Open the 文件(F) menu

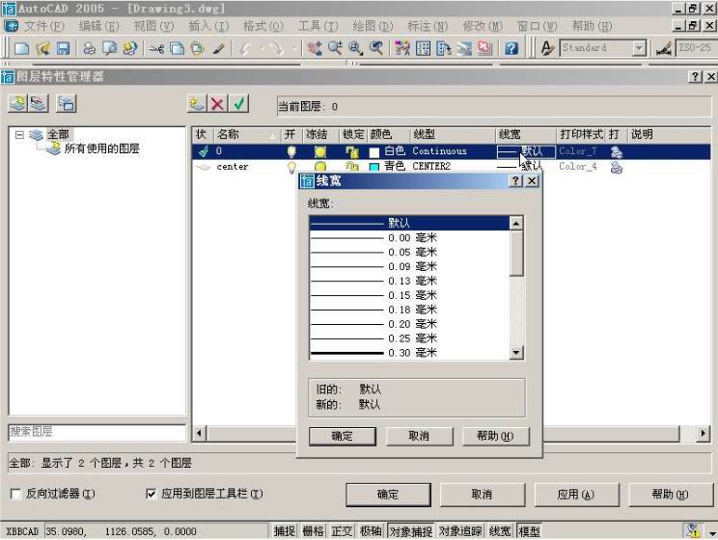tap(44, 26)
